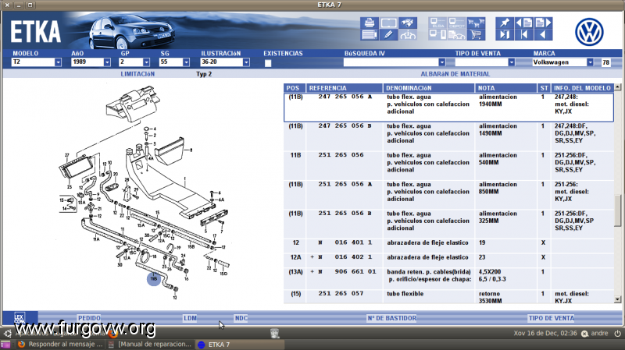Click the document and car icon
The image size is (625, 350).
457,34
